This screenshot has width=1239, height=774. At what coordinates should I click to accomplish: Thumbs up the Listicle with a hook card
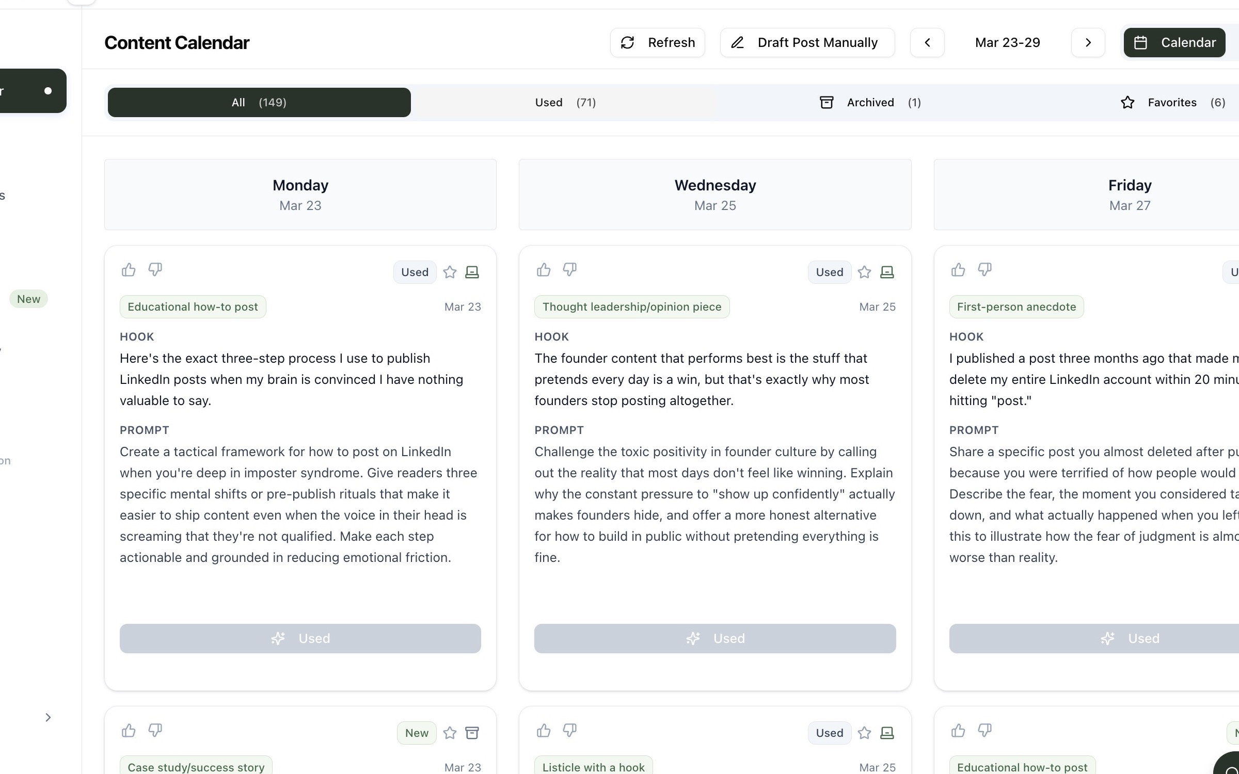[544, 731]
